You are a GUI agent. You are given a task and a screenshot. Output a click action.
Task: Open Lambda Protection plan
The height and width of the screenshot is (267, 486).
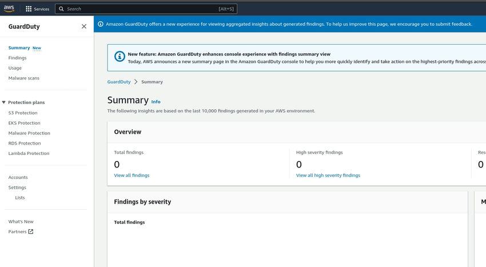[x=29, y=153]
